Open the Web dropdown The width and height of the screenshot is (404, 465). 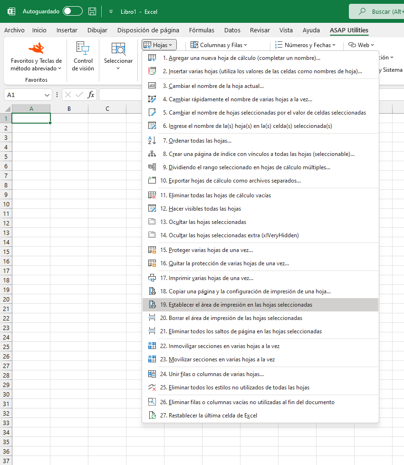tap(361, 45)
